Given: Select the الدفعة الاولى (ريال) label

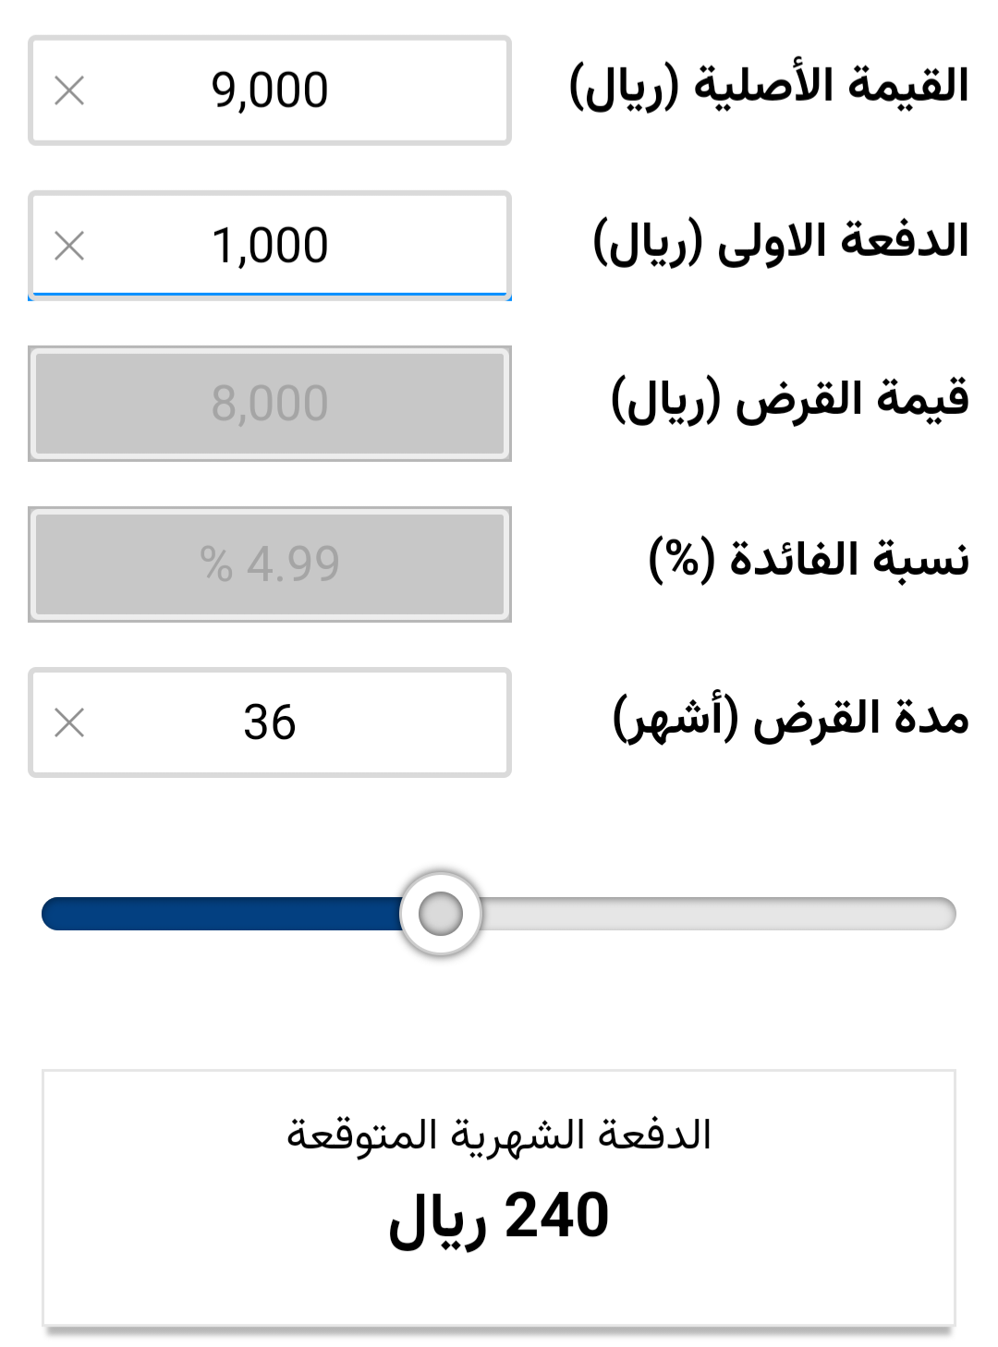Looking at the screenshot, I should coord(781,242).
